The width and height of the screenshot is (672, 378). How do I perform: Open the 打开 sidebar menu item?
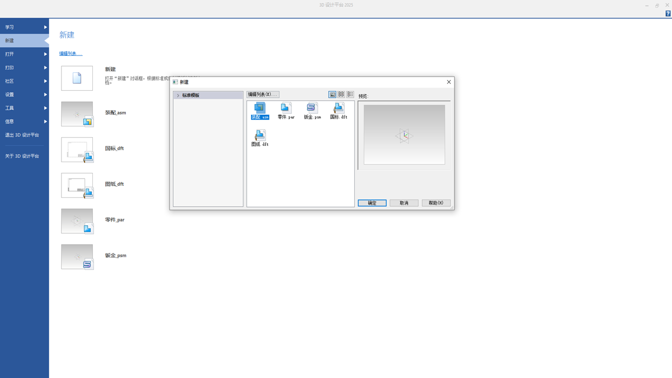[24, 54]
